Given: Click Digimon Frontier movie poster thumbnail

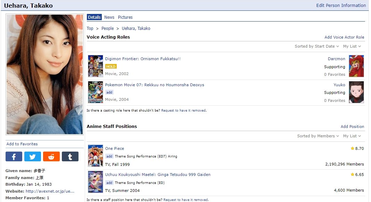Looking at the screenshot, I should tap(96, 66).
